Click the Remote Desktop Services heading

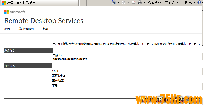click(44, 21)
